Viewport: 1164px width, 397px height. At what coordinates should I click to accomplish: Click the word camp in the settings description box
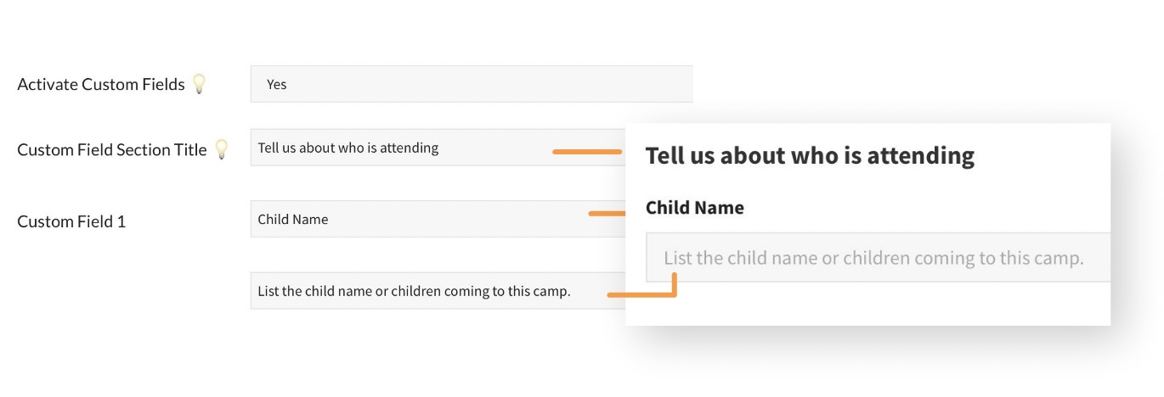click(x=551, y=291)
